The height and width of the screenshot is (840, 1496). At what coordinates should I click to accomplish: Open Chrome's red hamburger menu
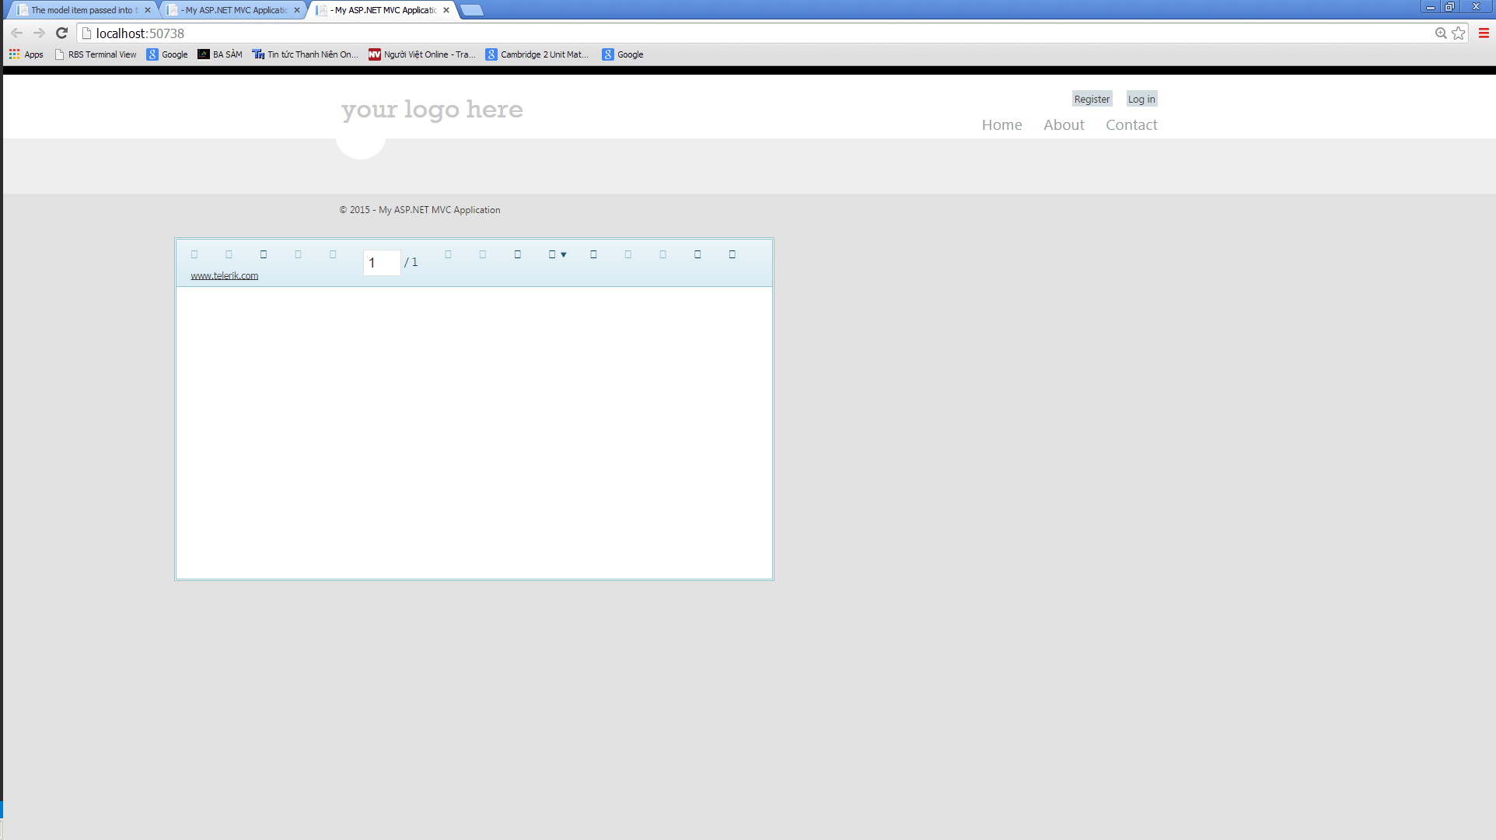1484,33
